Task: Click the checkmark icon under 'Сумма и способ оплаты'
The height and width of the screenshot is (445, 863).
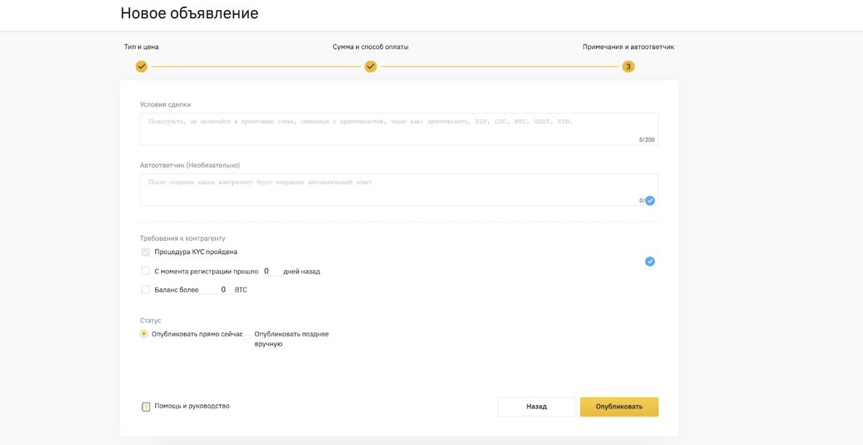Action: (x=370, y=66)
